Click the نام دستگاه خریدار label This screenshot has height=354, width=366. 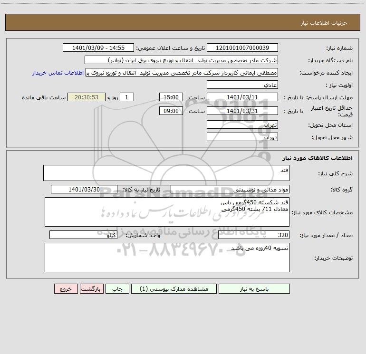click(330, 61)
